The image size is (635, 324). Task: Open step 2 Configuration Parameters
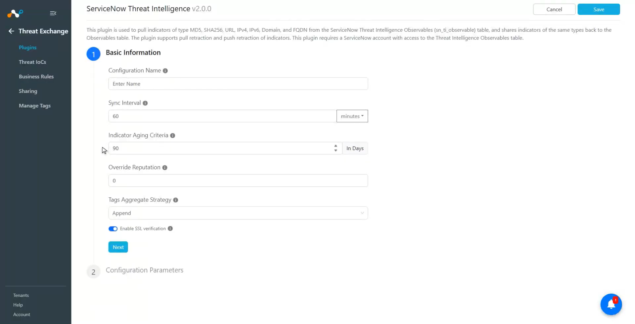144,270
